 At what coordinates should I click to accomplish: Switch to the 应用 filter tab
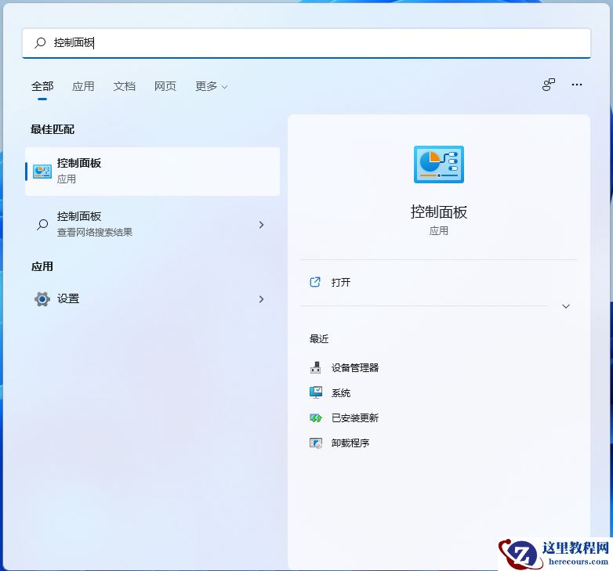pyautogui.click(x=83, y=86)
